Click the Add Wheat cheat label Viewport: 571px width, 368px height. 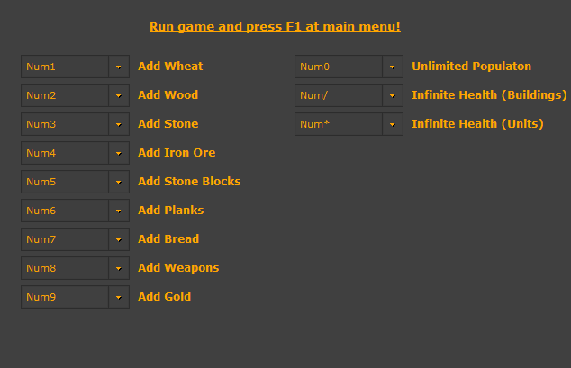pos(170,67)
